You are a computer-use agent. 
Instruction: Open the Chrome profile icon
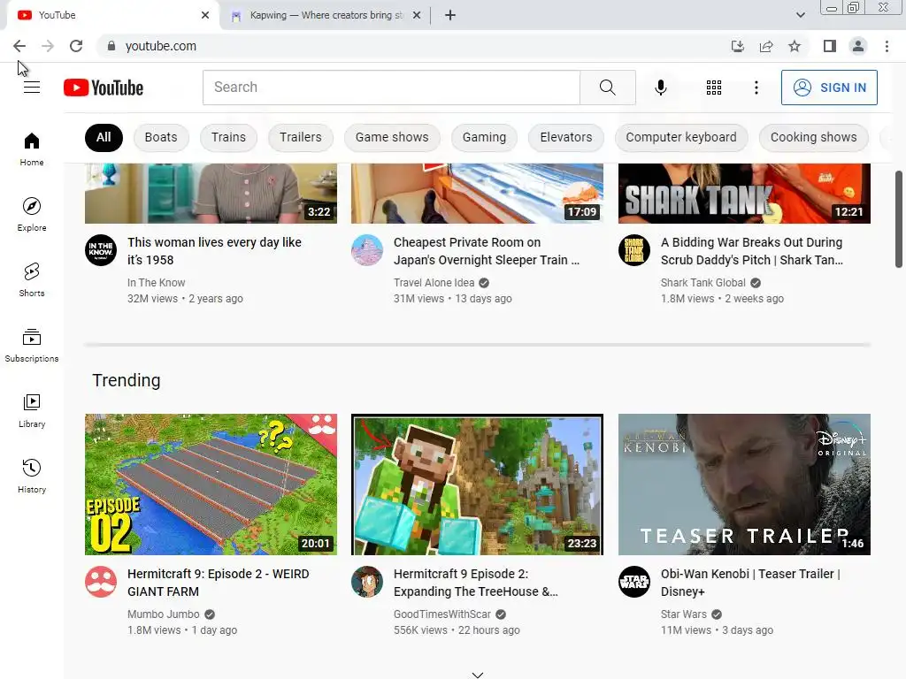click(x=858, y=46)
